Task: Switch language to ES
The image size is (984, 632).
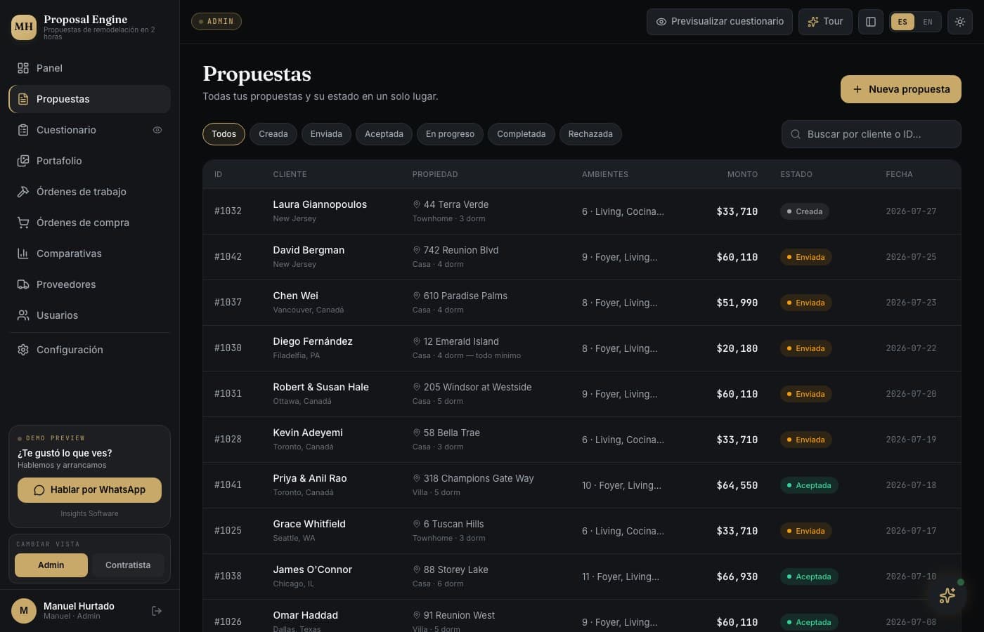Action: (902, 22)
